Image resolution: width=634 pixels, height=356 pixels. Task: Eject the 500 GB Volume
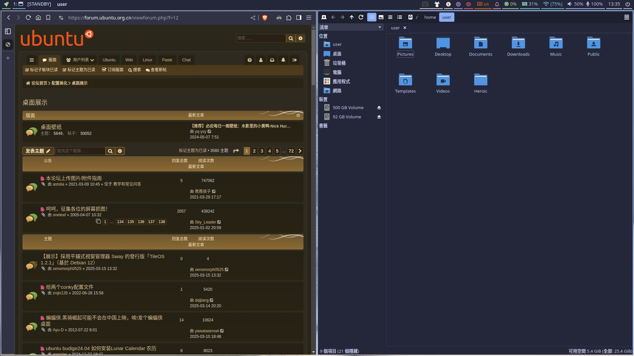coord(379,108)
